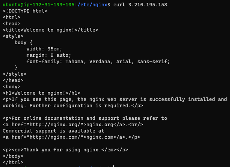Click the 'width: 35em;' CSS line
Screen dimensions: 230x167
point(44,49)
